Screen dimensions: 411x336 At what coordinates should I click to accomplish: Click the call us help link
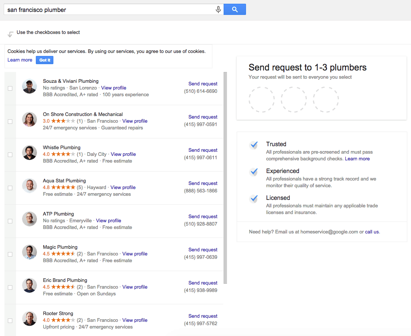(x=372, y=232)
